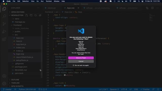
Task: Select index.js in the src folder
Action: (19, 51)
